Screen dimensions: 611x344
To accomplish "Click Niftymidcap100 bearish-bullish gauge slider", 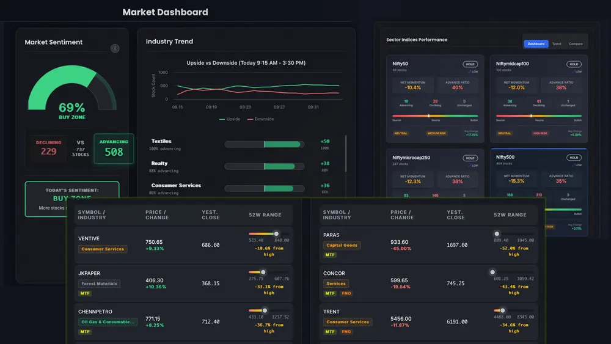I will (x=538, y=115).
